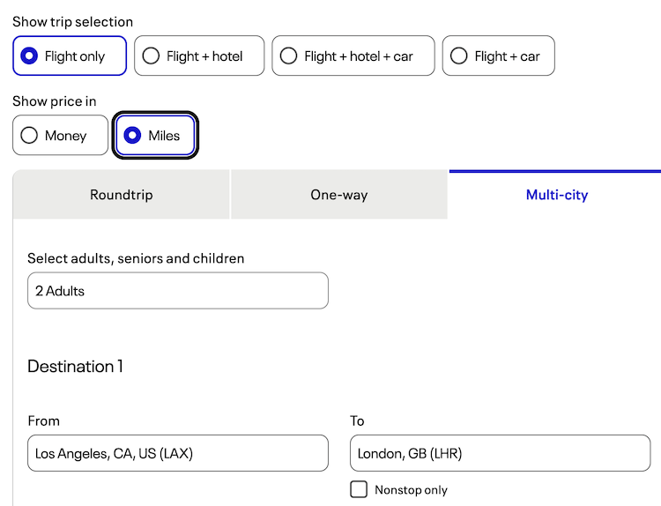
Task: Click the From field with Los Angeles
Action: coord(178,453)
